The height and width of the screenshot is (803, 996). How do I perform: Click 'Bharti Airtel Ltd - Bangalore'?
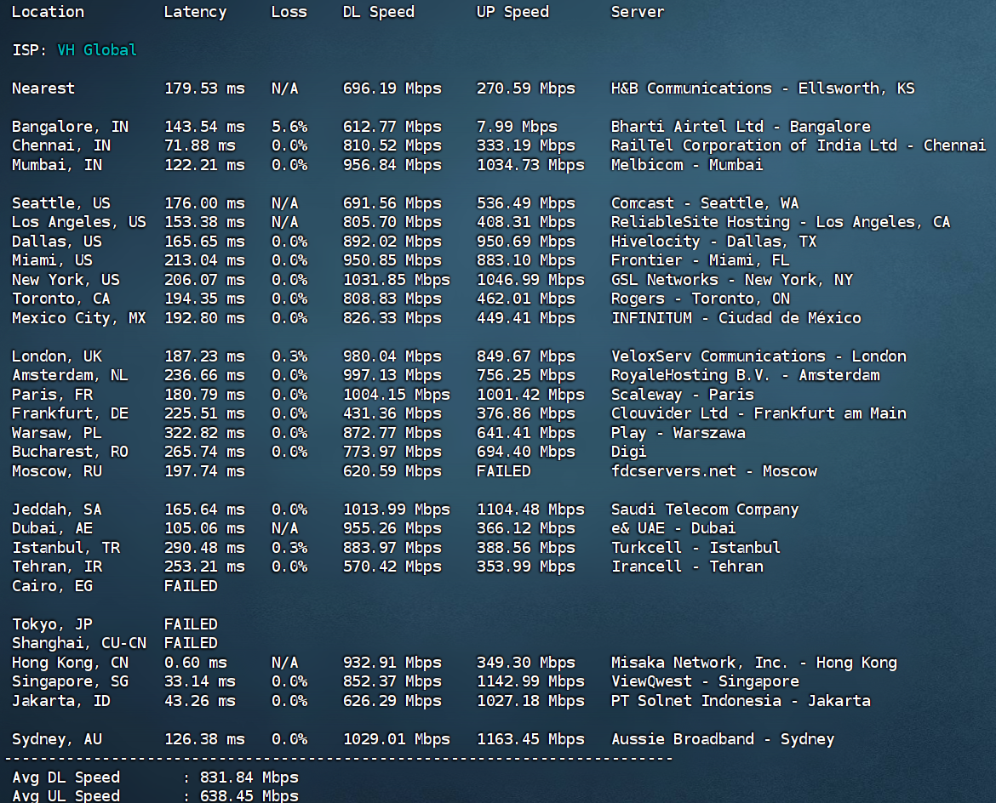click(x=741, y=127)
